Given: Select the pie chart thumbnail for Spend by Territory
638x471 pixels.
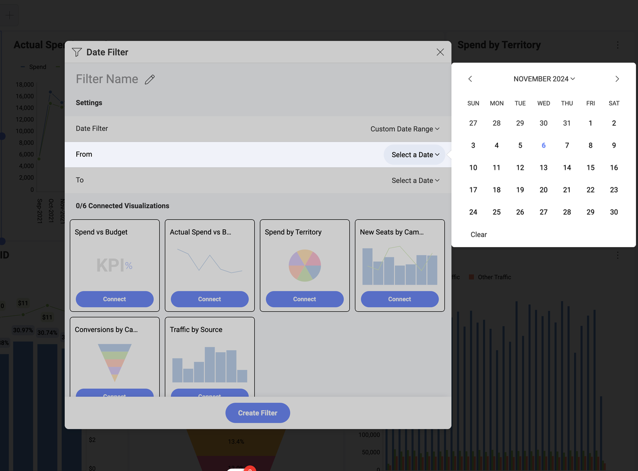Looking at the screenshot, I should tap(305, 265).
